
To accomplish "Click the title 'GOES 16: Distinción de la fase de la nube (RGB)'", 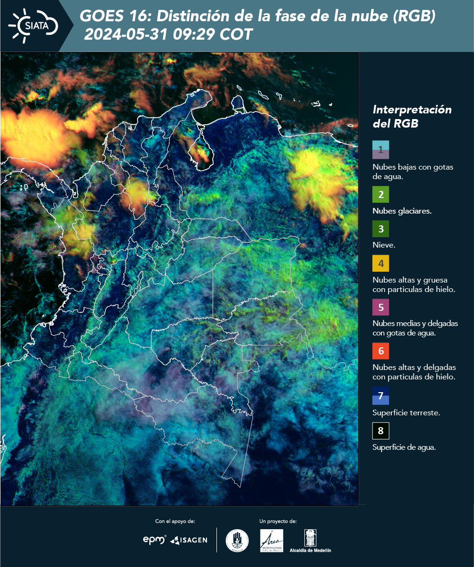I will click(258, 17).
